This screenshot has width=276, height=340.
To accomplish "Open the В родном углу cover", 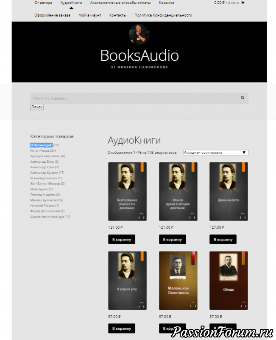I will (x=127, y=280).
